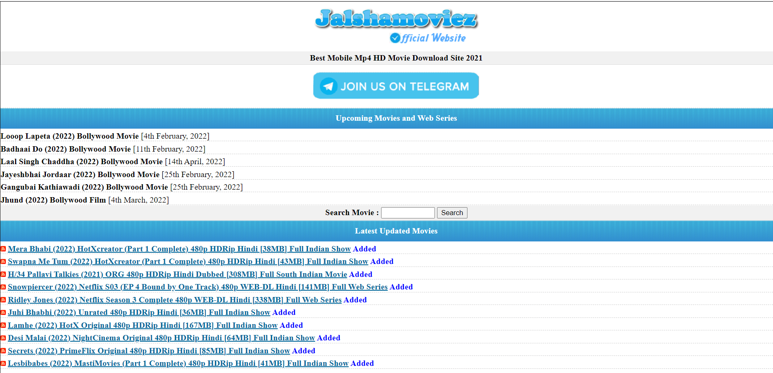Image resolution: width=773 pixels, height=373 pixels.
Task: Click the Upcoming Movies and Web Series header
Action: tap(396, 118)
